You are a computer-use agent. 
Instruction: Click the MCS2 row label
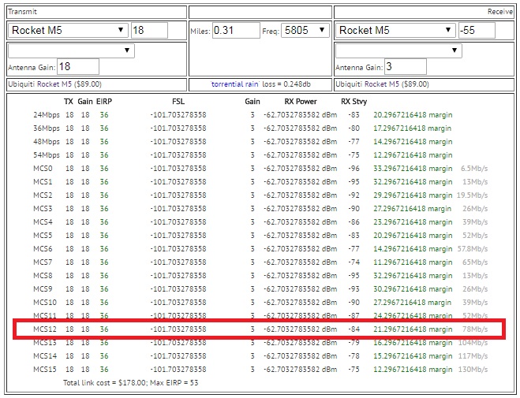coord(43,195)
